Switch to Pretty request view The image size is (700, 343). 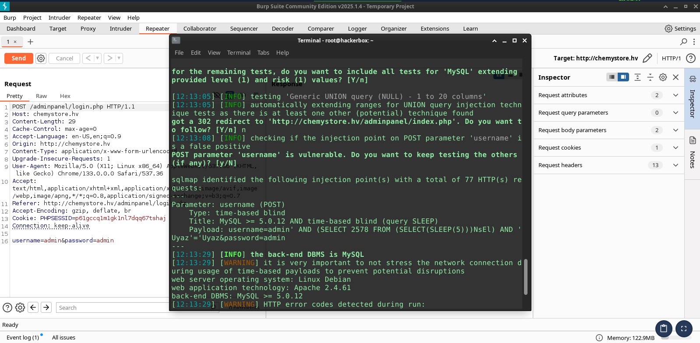coord(14,96)
